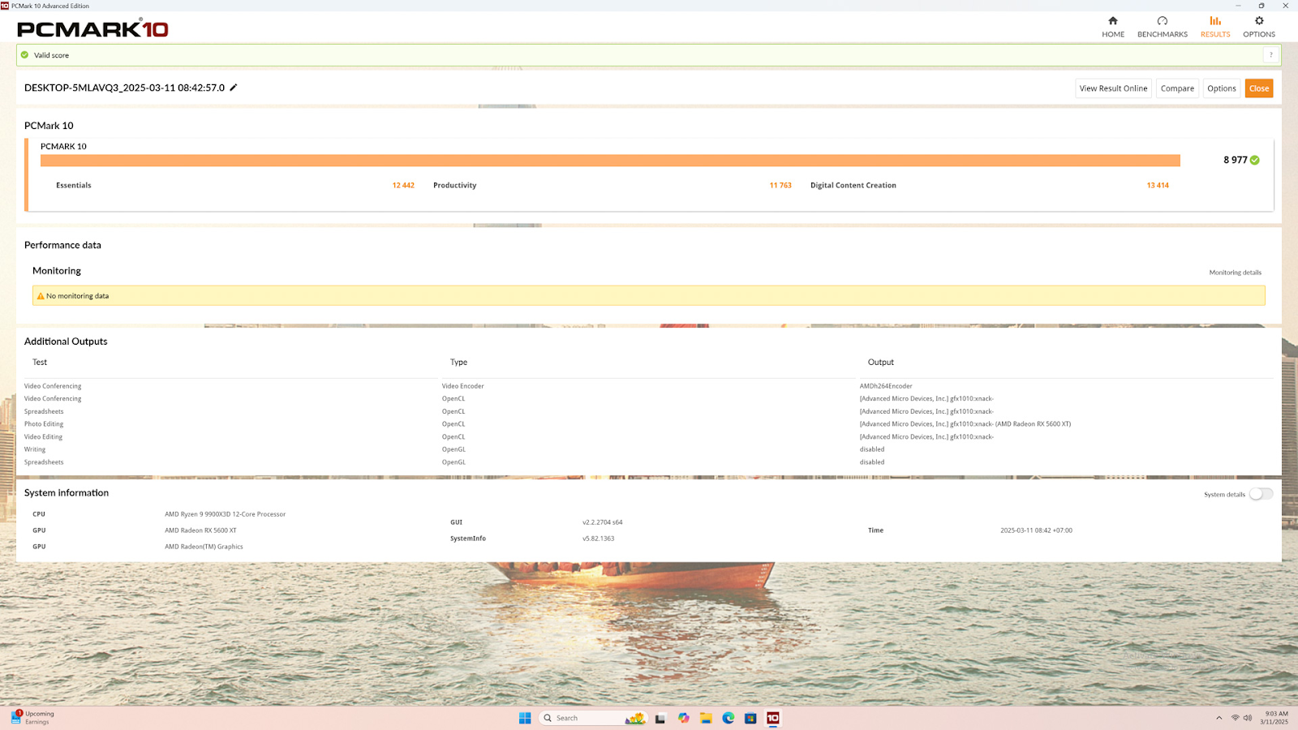Click the AMD Radeon RX 5600 XT GPU text
Viewport: 1298px width, 730px height.
pyautogui.click(x=200, y=530)
